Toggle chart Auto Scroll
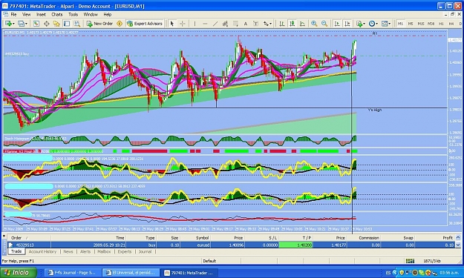 [337, 24]
